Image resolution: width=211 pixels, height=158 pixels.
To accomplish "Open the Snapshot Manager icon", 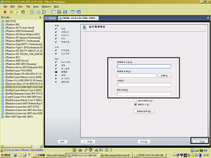I will (x=44, y=12).
